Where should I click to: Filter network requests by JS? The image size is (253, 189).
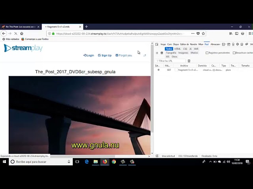pos(191,49)
